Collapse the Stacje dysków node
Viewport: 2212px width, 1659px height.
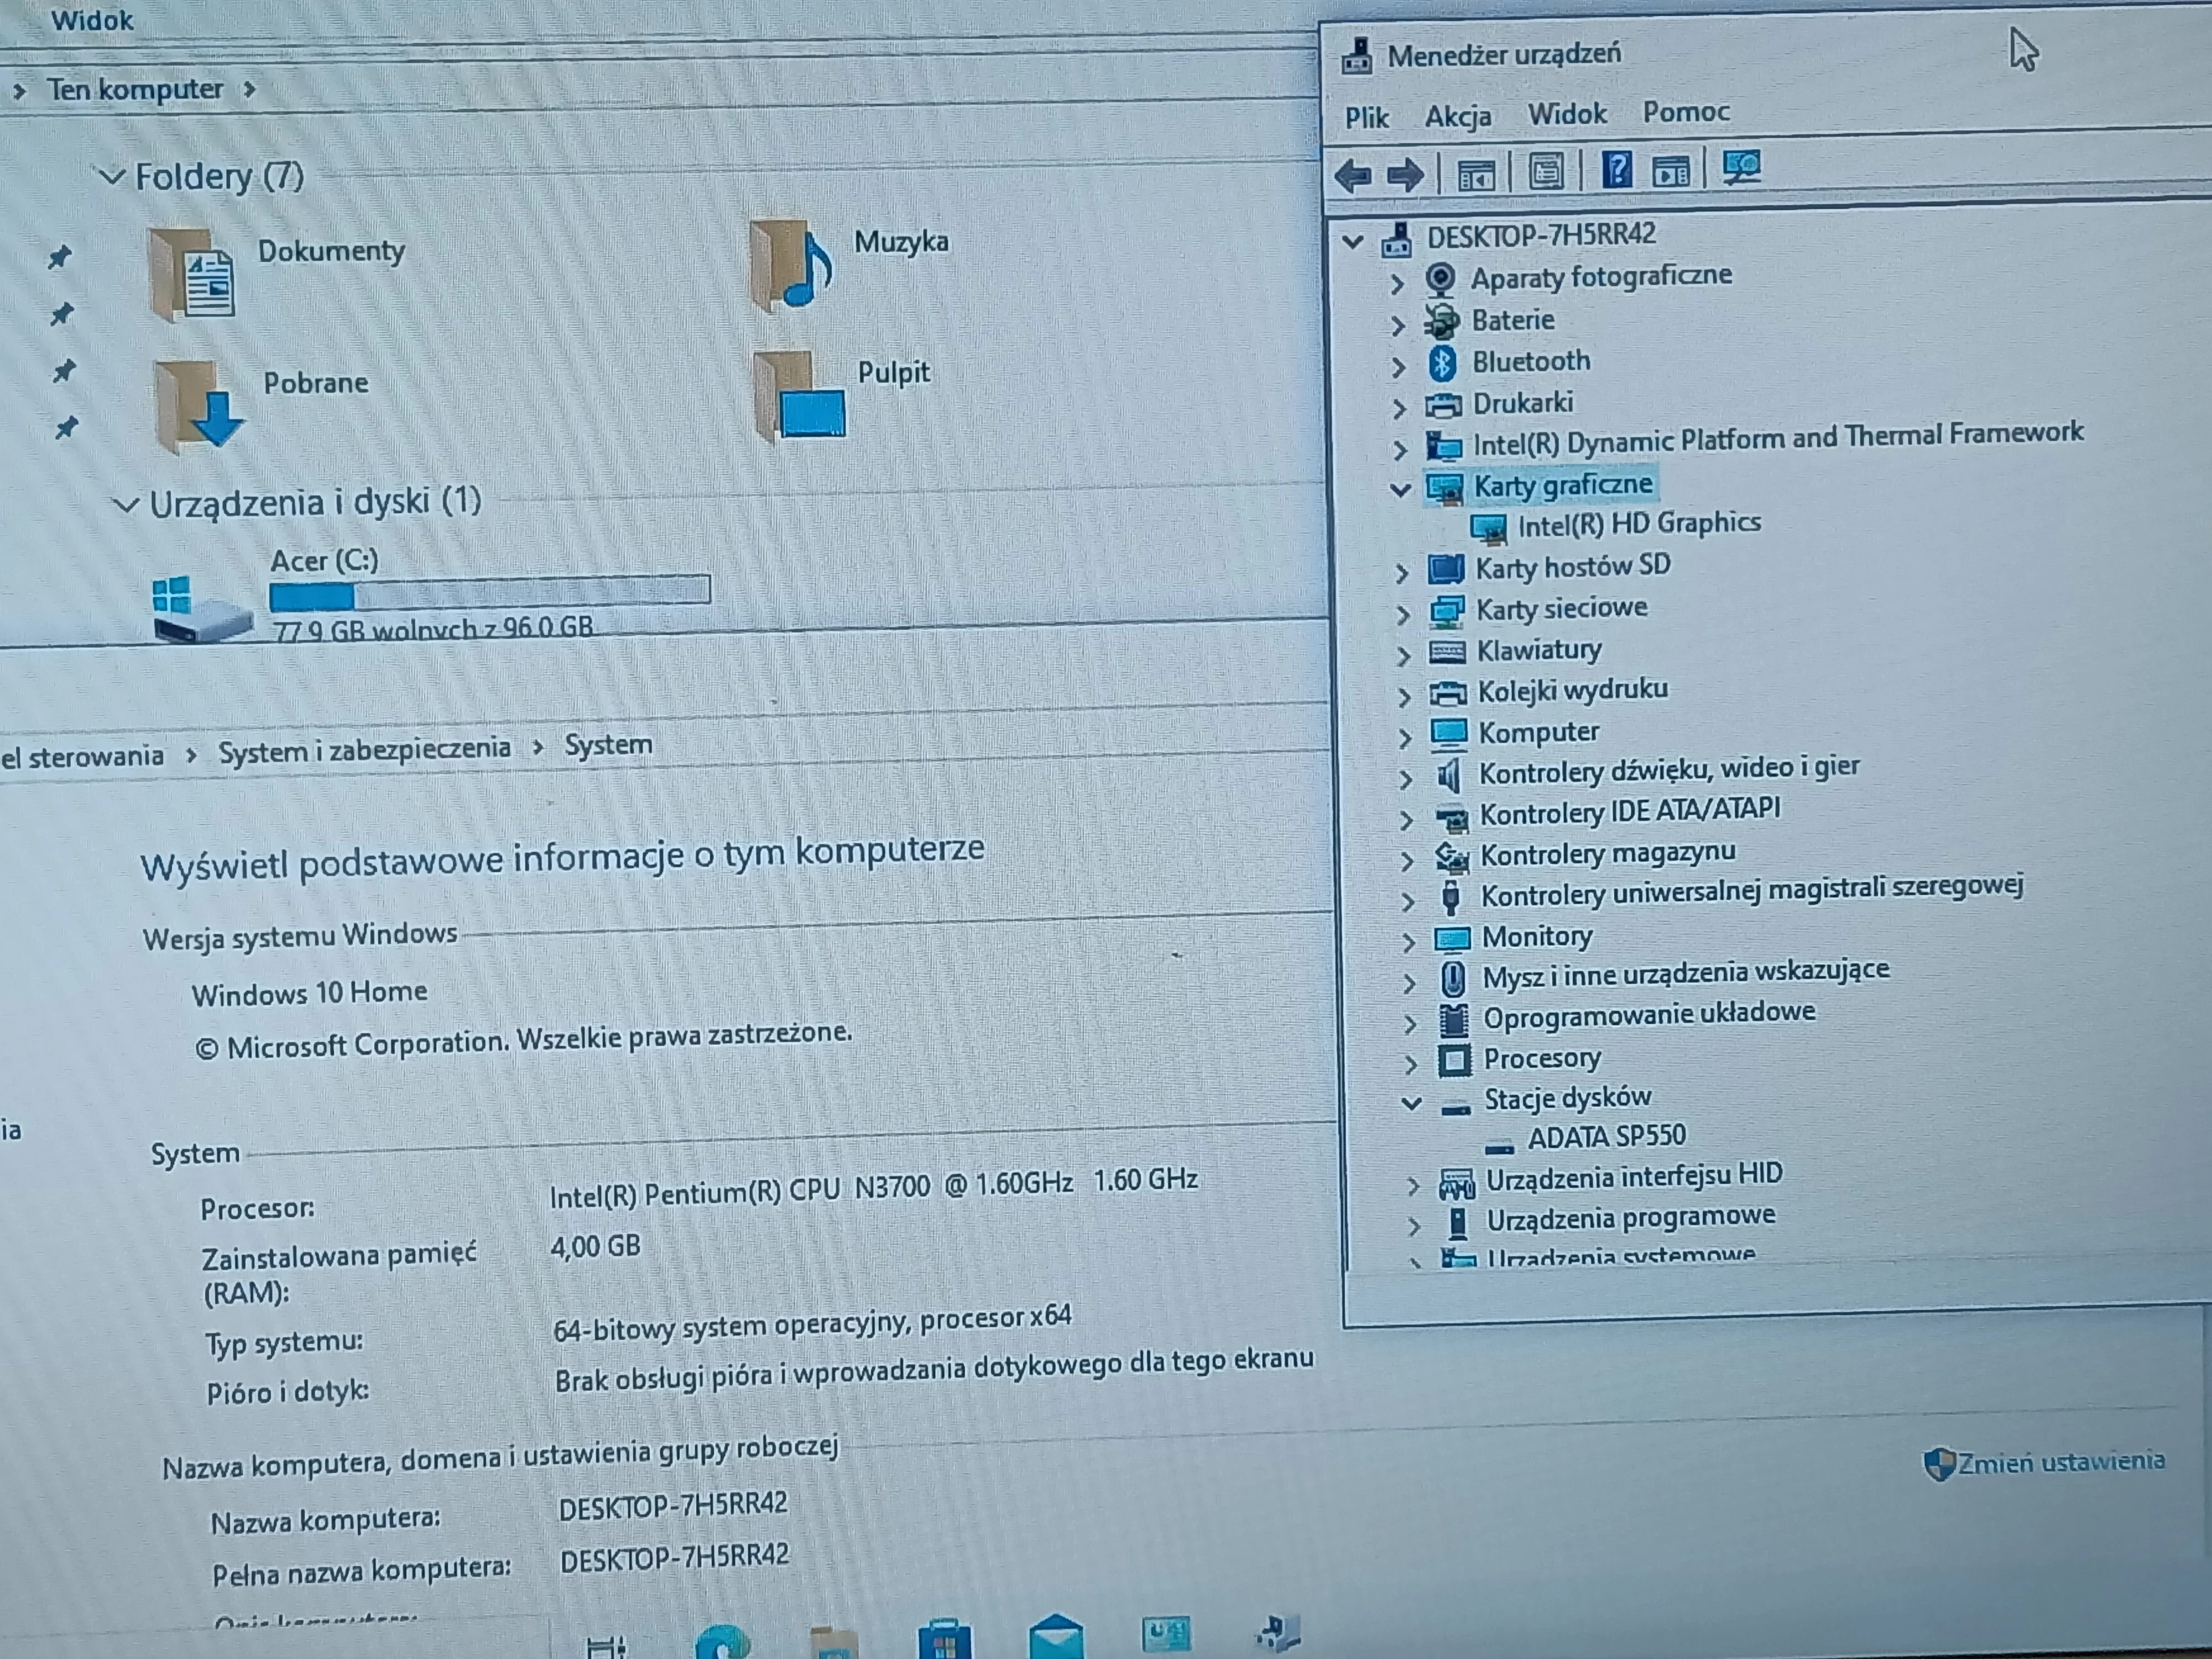pyautogui.click(x=1411, y=1103)
